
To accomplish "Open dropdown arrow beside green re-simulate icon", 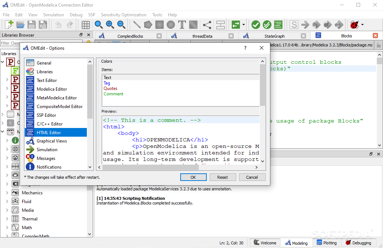I will [x=243, y=25].
